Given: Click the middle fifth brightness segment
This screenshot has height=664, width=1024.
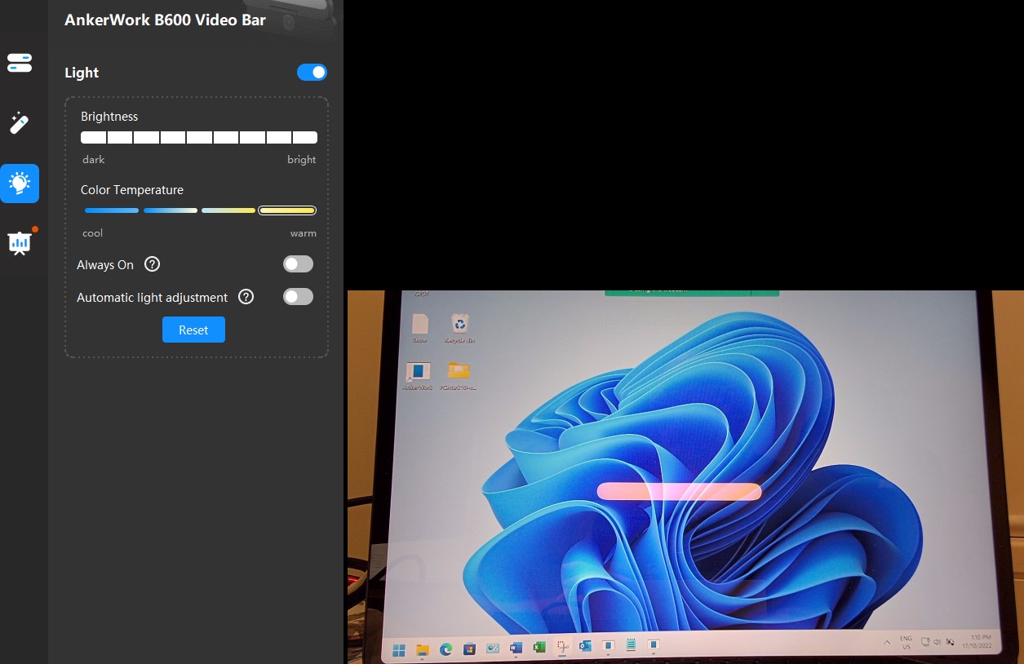Looking at the screenshot, I should [x=199, y=137].
